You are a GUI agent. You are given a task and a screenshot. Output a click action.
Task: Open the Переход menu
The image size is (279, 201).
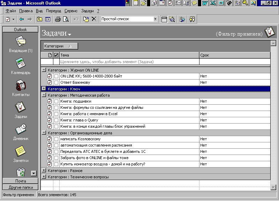54,11
